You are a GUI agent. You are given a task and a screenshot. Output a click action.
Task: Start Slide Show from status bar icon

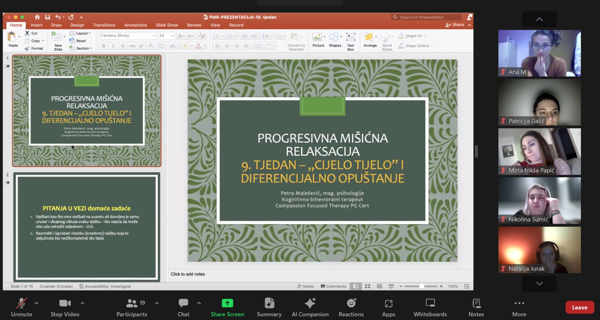click(x=391, y=286)
